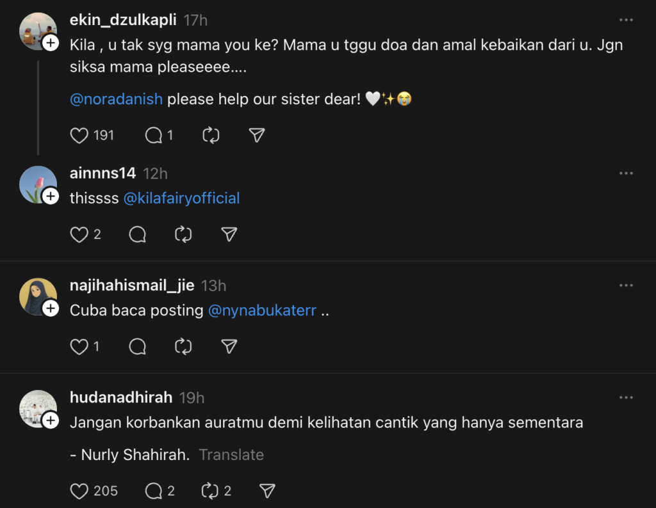Viewport: 656px width, 508px height.
Task: Like ekin_dzulkapli's comment
Action: [x=79, y=136]
